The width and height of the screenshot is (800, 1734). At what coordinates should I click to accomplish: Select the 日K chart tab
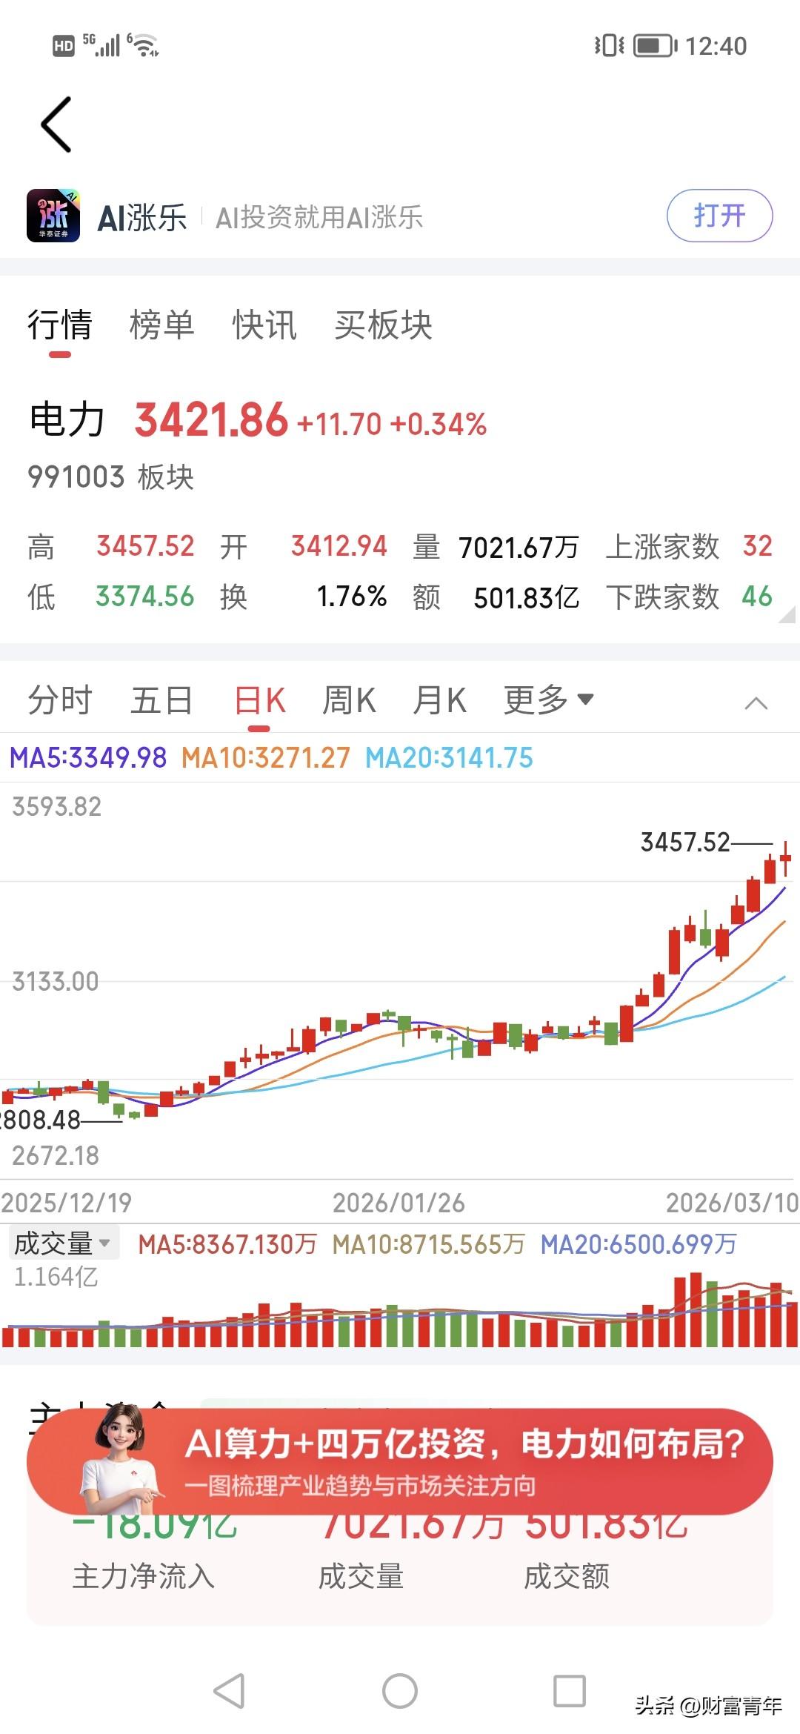(x=259, y=700)
